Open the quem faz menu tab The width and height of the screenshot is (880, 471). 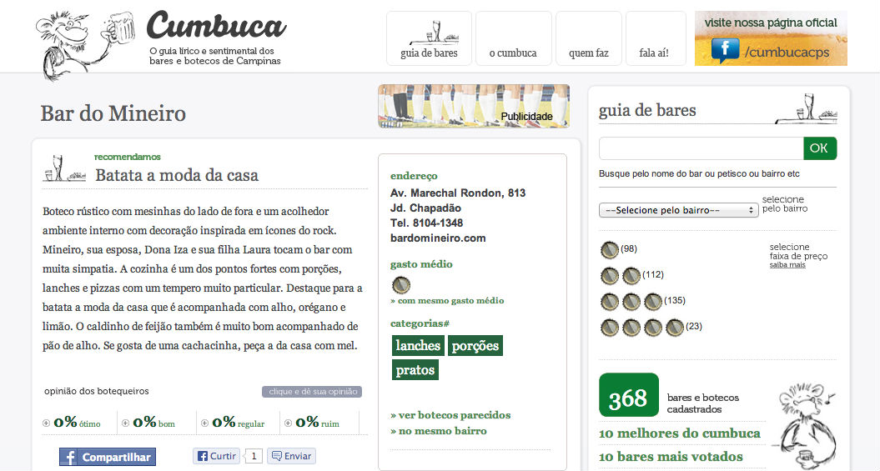[589, 38]
